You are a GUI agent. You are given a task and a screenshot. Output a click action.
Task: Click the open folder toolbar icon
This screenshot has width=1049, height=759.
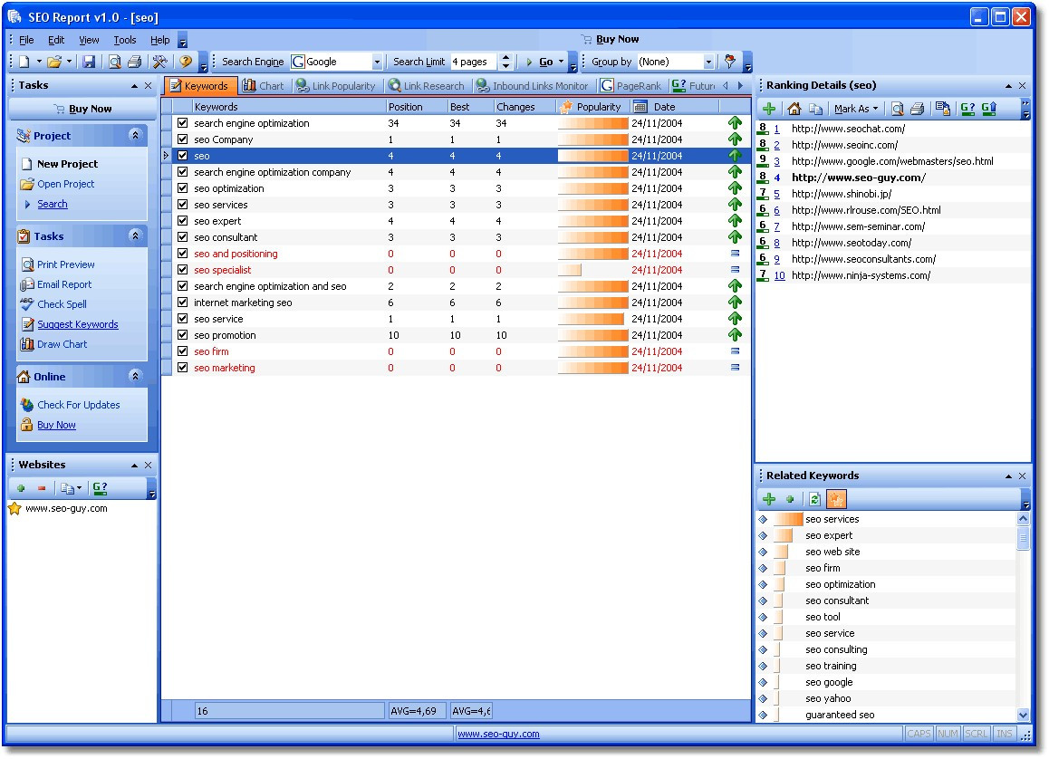[54, 62]
